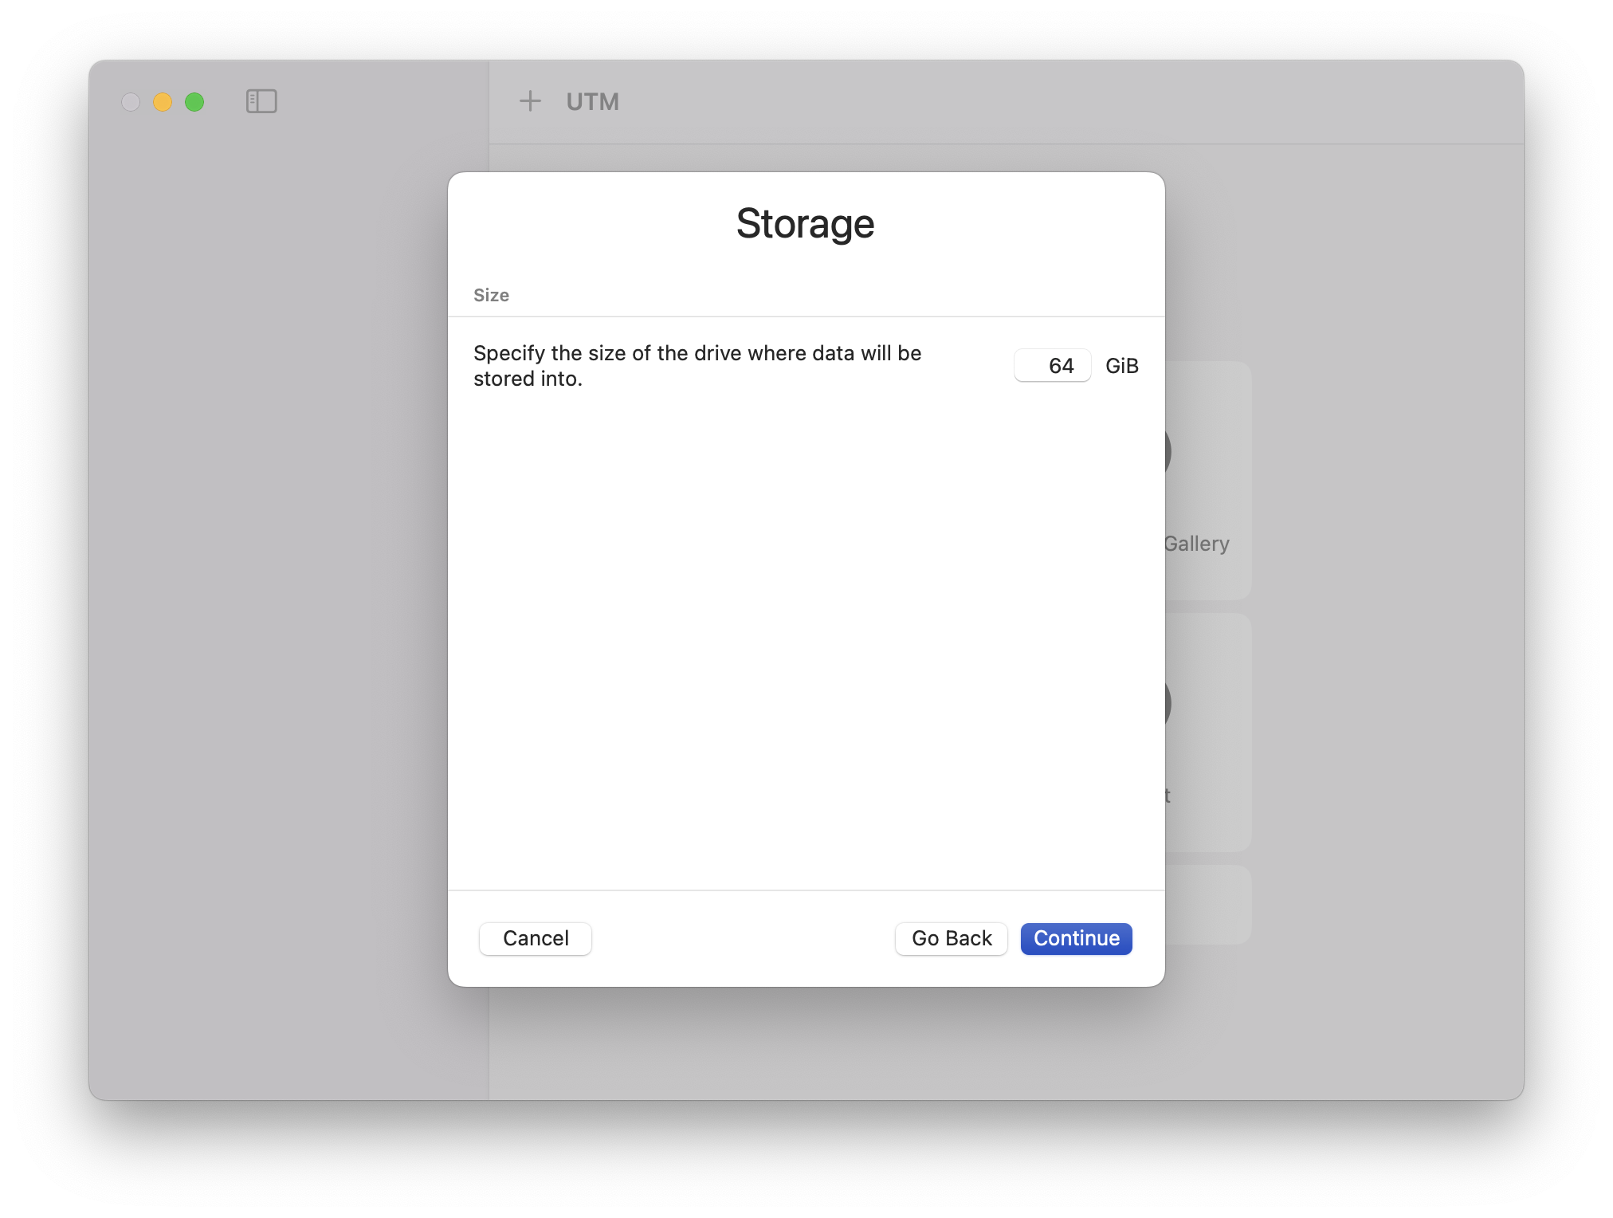
Task: Click the UTM window title
Action: [592, 102]
